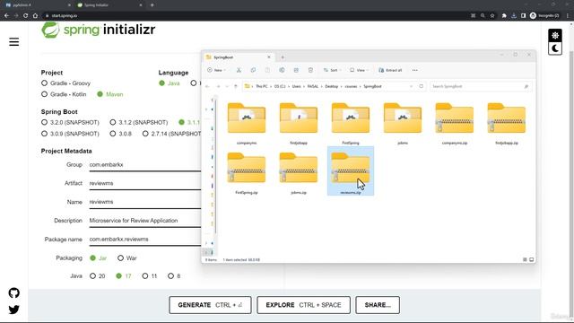Select the Gradle - Groovy project option
This screenshot has height=323, width=574.
pyautogui.click(x=66, y=83)
